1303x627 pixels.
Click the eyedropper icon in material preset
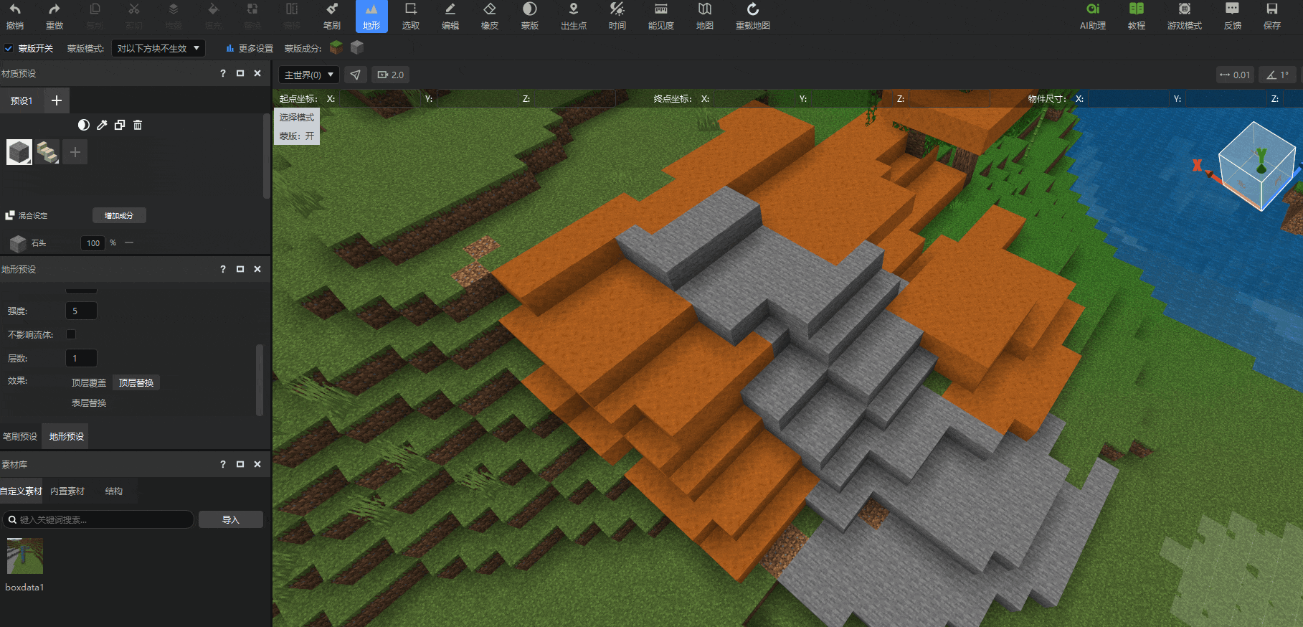(x=102, y=125)
